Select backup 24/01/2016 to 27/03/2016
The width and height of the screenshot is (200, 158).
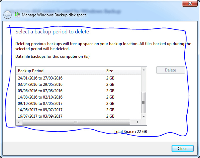pos(79,78)
